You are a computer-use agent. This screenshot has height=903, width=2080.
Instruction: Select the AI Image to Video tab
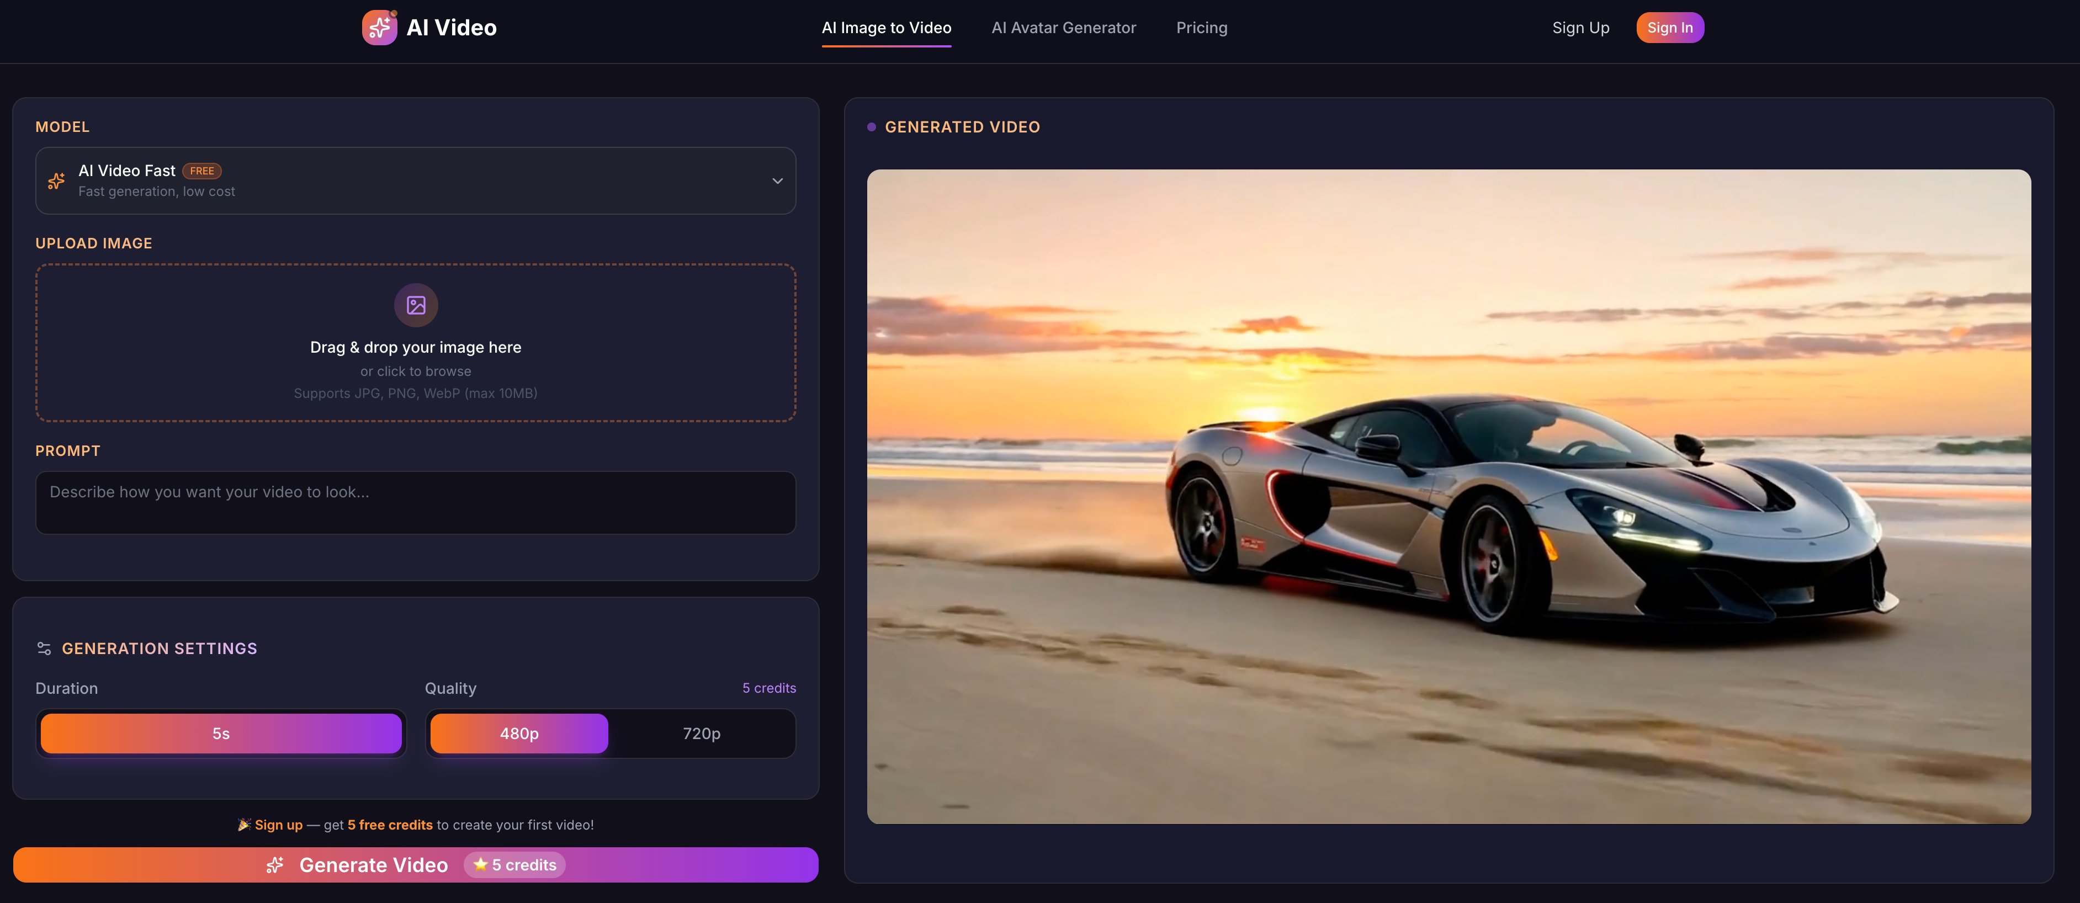point(886,26)
